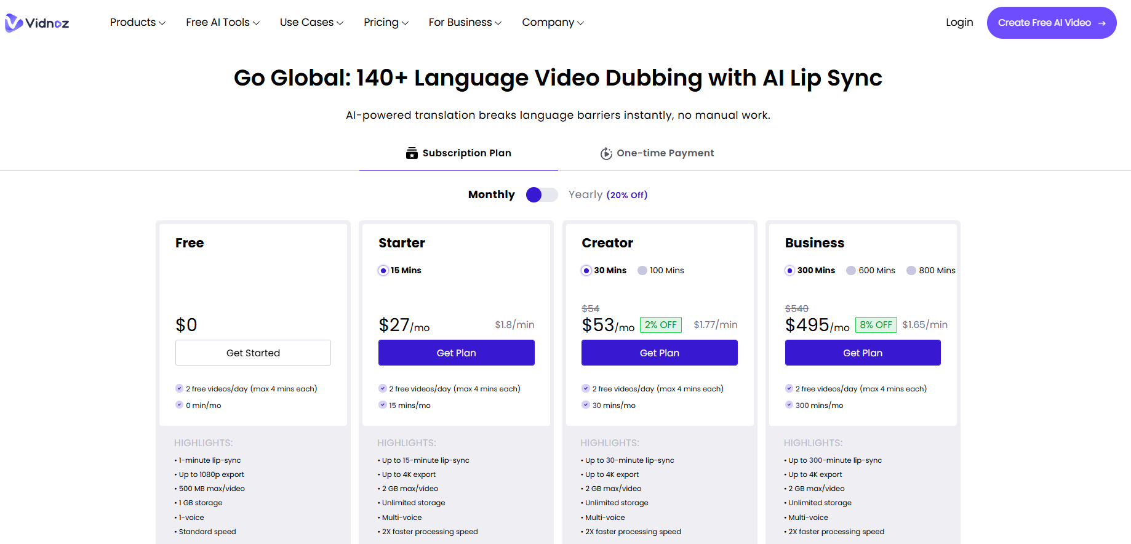1131x544 pixels.
Task: Click the strikethrough $54 price
Action: (x=591, y=308)
